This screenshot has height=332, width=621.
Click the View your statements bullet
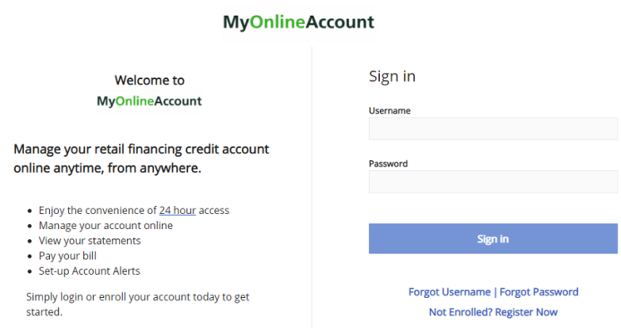[x=90, y=241]
